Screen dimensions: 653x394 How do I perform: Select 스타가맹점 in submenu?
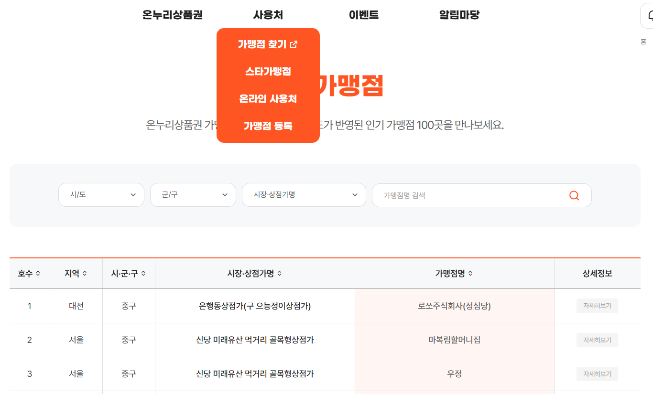(x=268, y=72)
